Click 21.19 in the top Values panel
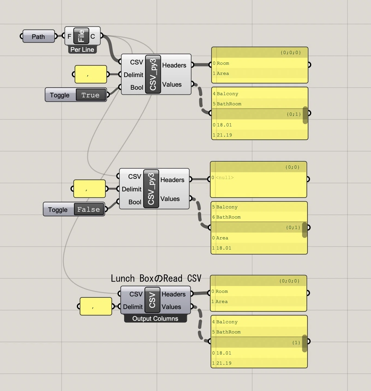The image size is (371, 391). point(224,135)
